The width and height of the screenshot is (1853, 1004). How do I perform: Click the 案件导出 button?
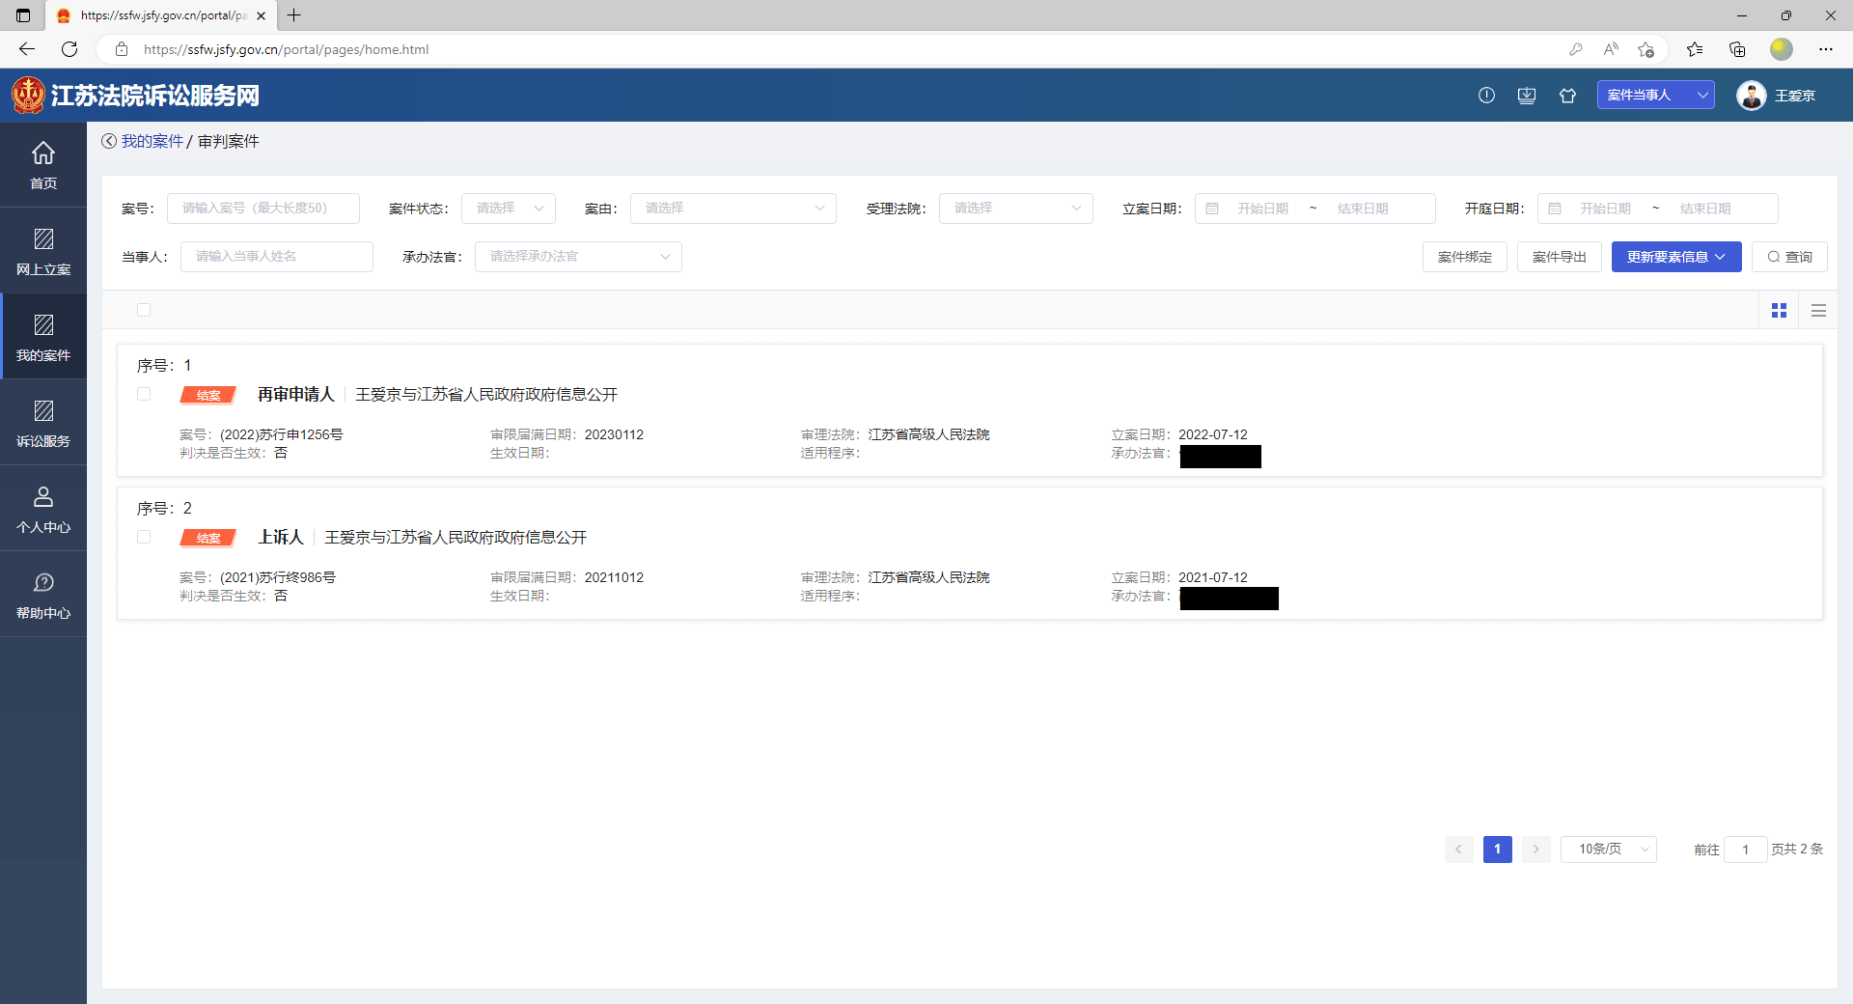tap(1559, 257)
